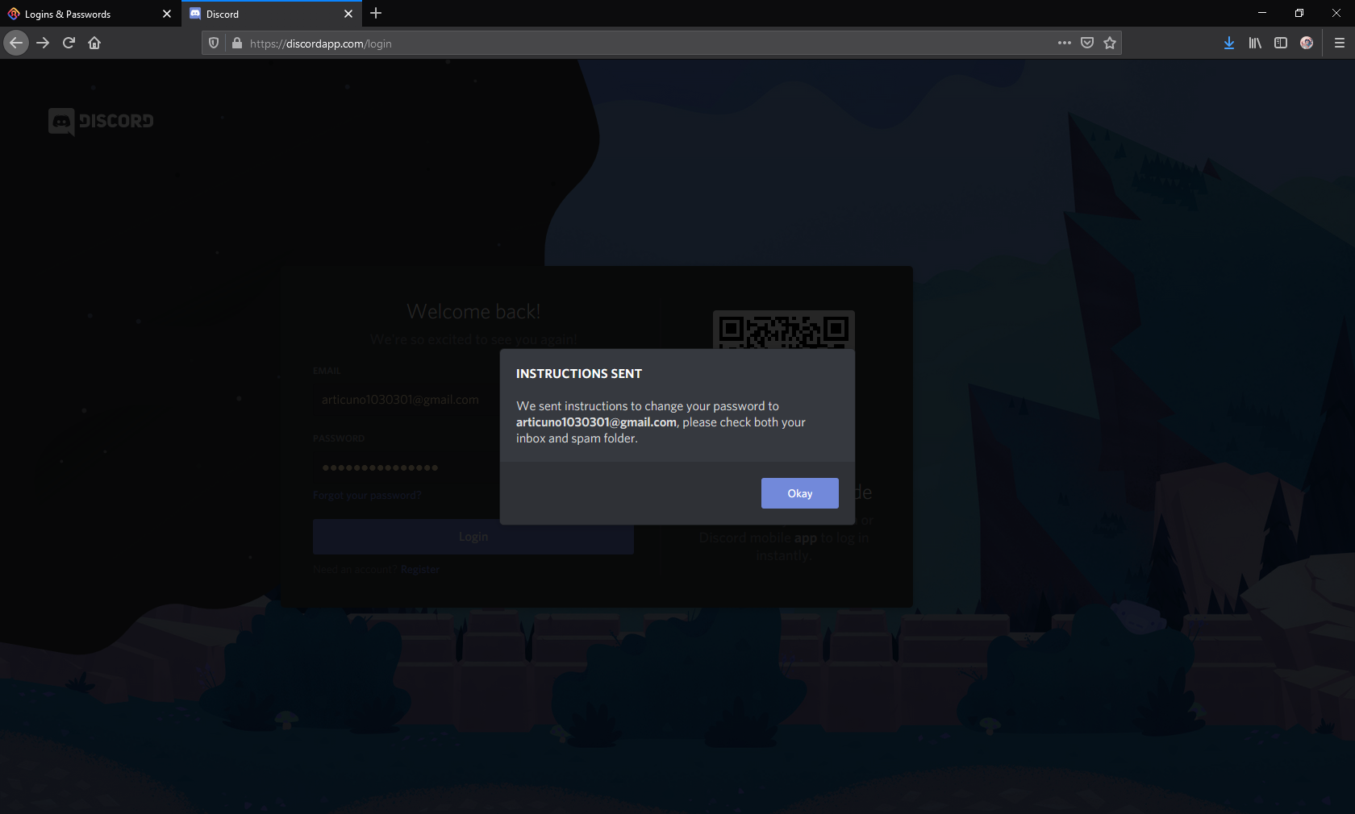Close the Logins & Passwords tab
This screenshot has height=814, width=1355.
167,14
